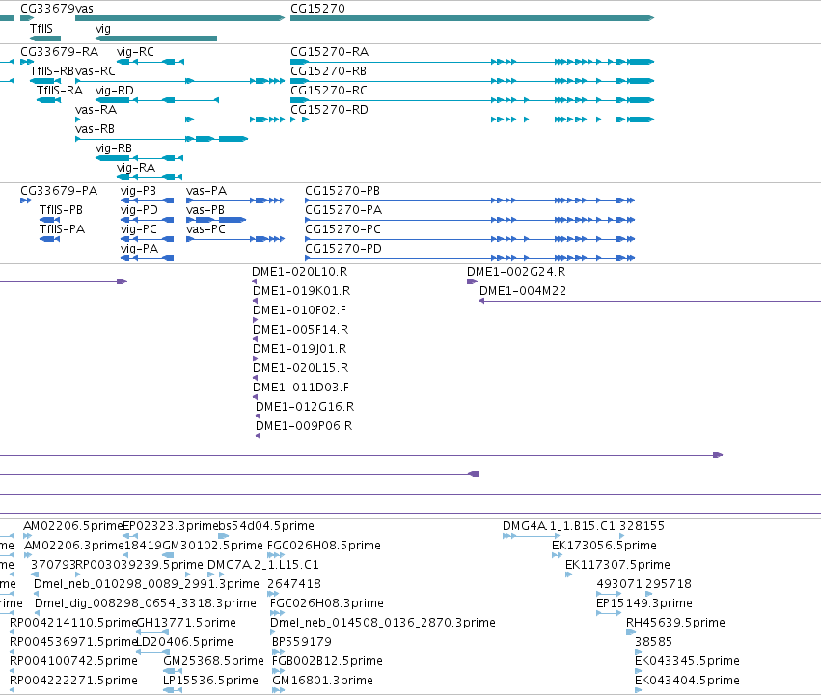Select the vig gene bar
The height and width of the screenshot is (695, 821).
click(156, 39)
